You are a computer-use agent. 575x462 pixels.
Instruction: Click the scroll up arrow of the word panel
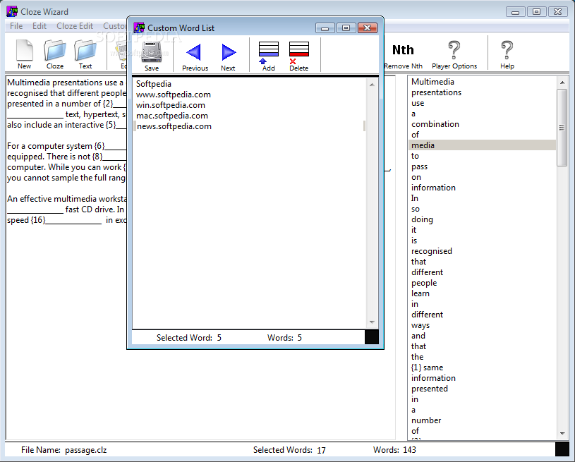click(562, 83)
